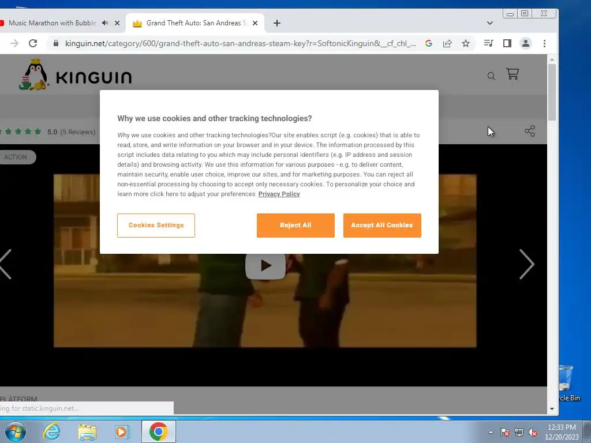Click Accept All Cookies button
The image size is (591, 443).
(382, 226)
